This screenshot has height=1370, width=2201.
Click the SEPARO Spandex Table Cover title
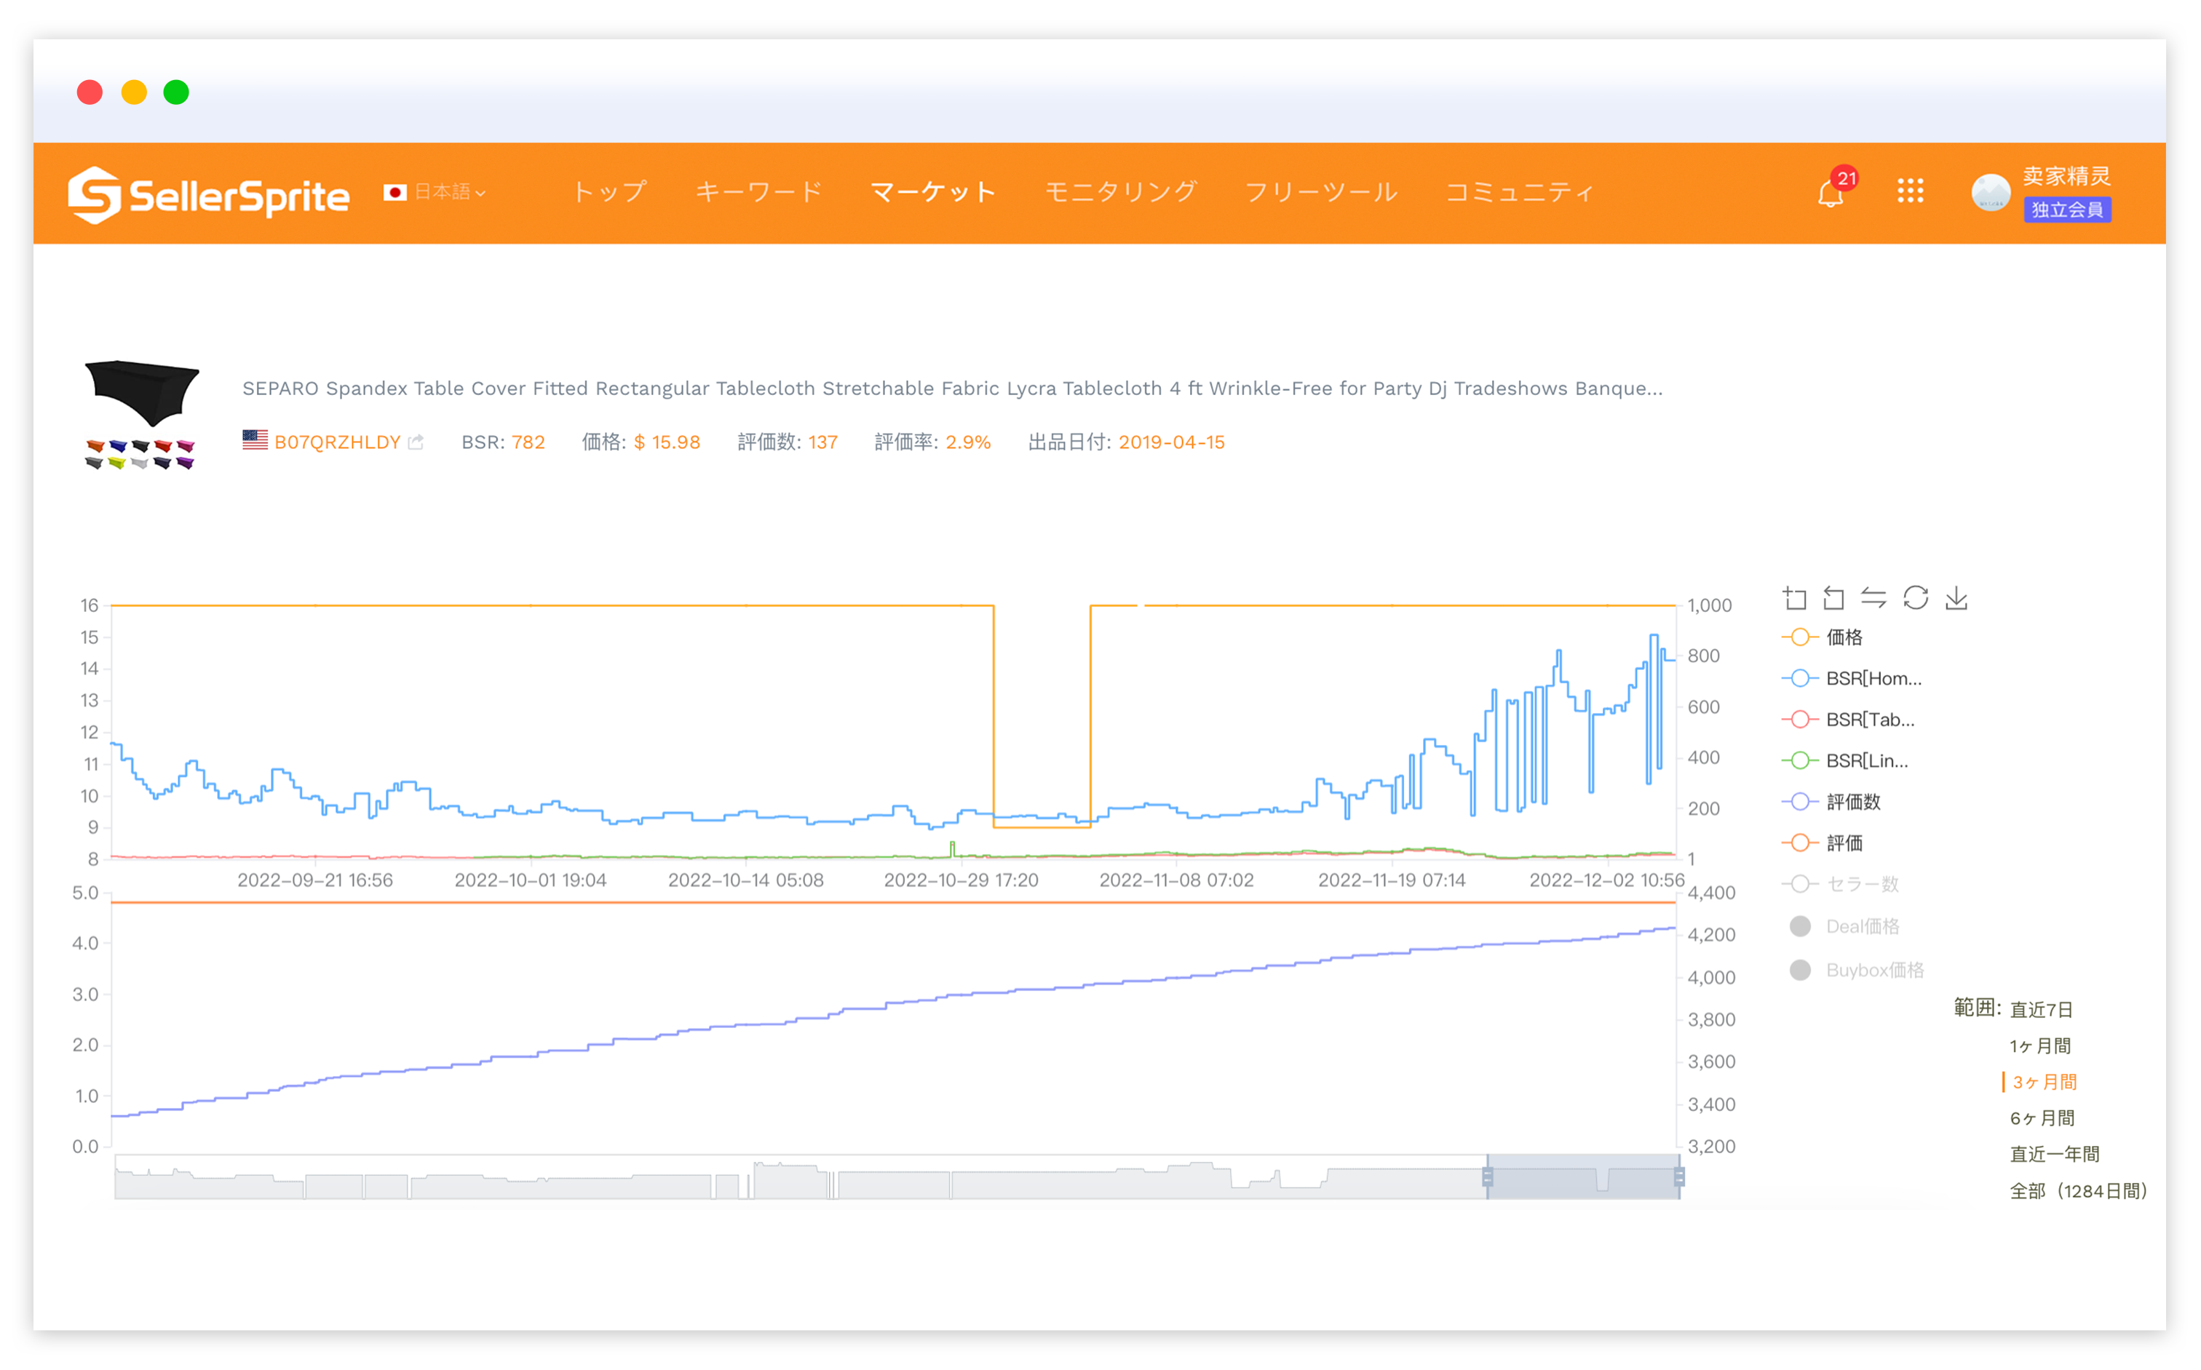point(952,388)
